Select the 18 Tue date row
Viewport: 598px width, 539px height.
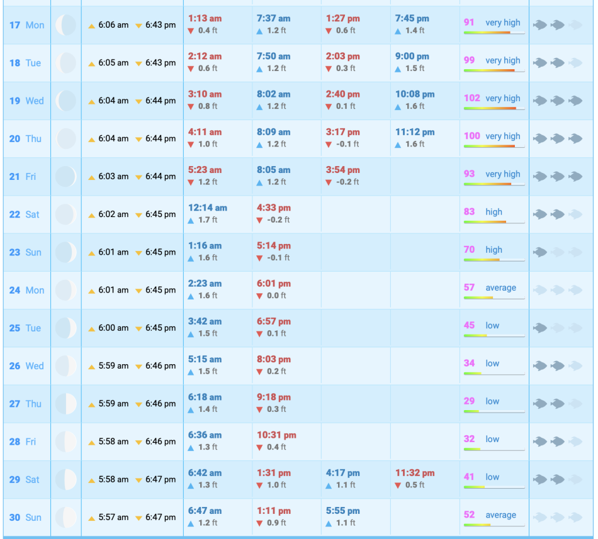pyautogui.click(x=25, y=63)
